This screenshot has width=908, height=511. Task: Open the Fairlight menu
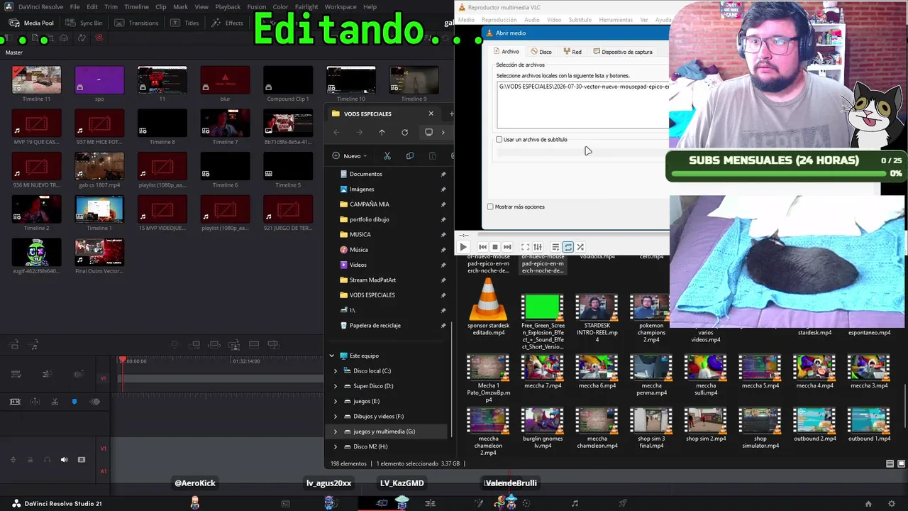click(306, 7)
